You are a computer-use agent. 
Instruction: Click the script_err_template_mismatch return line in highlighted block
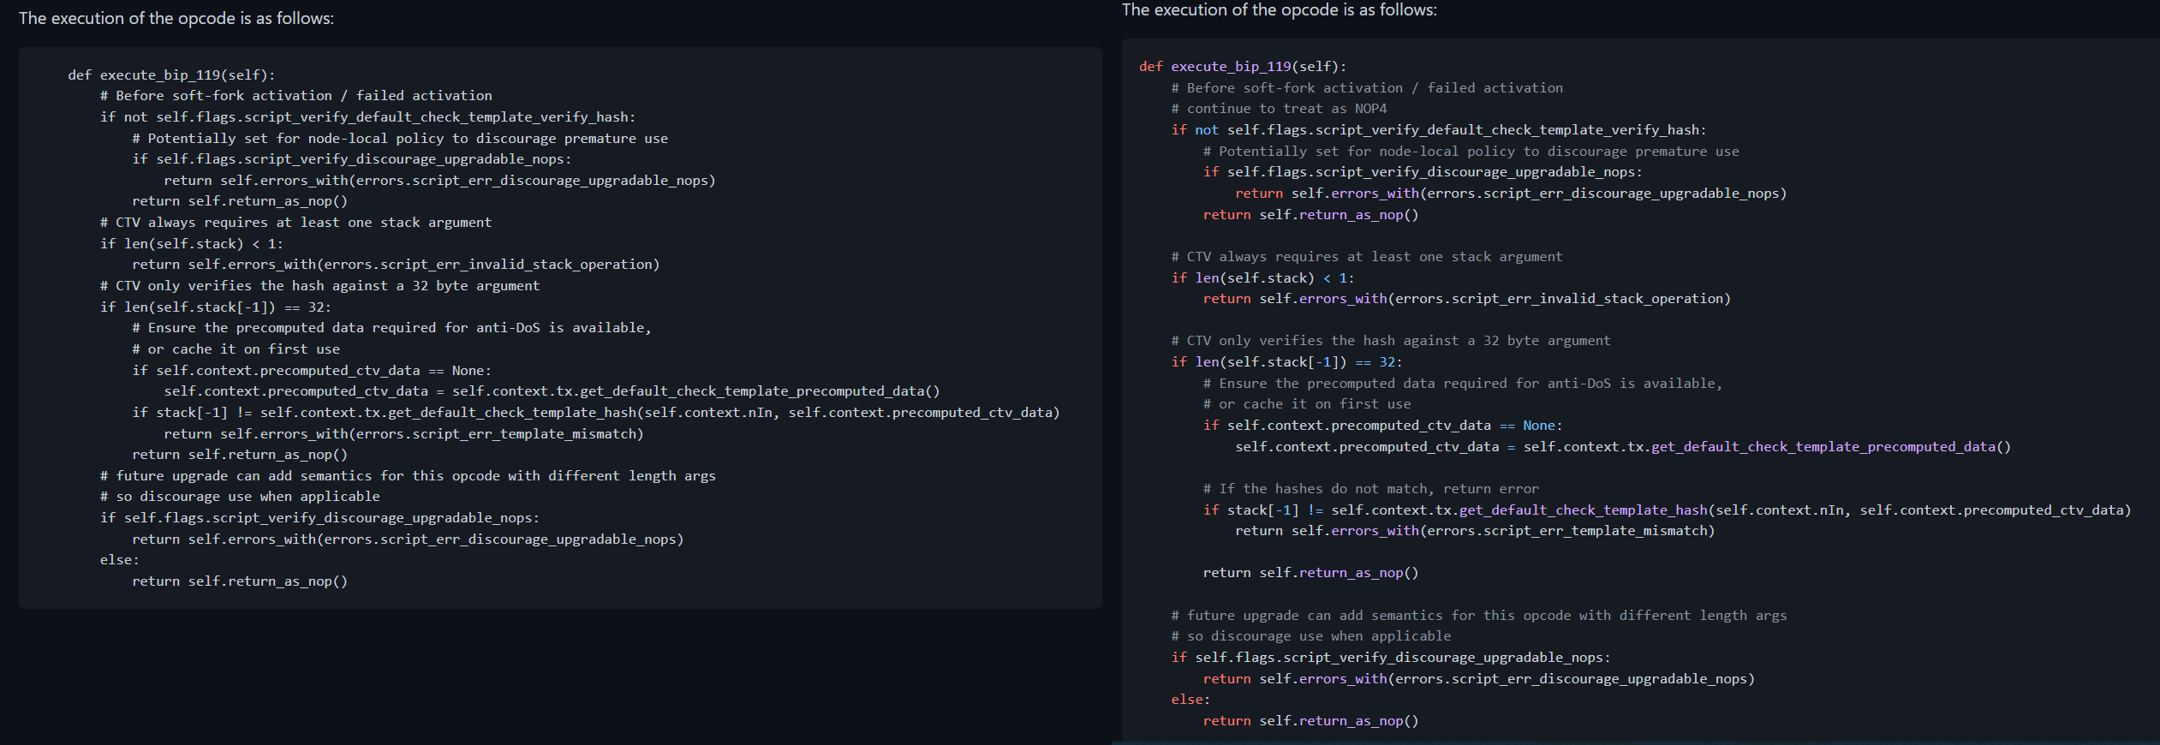click(1475, 531)
